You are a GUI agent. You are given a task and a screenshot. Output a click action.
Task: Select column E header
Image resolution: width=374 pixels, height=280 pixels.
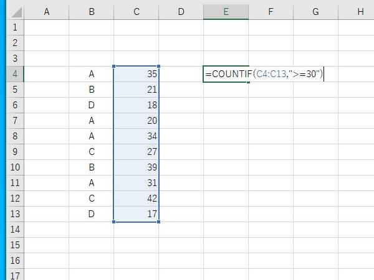[226, 12]
